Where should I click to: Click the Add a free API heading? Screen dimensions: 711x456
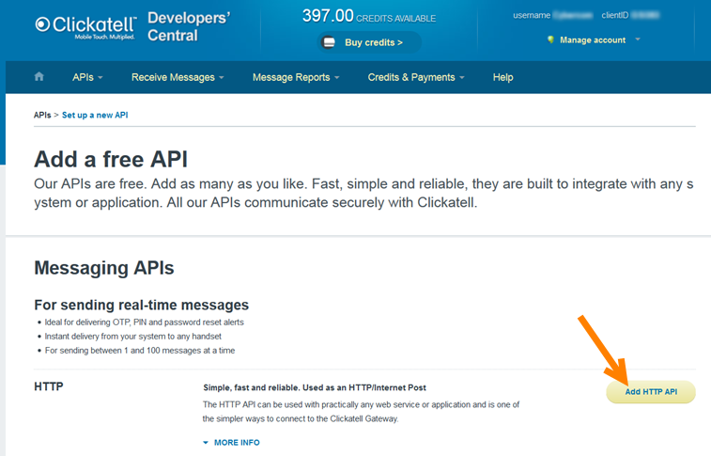pos(111,159)
